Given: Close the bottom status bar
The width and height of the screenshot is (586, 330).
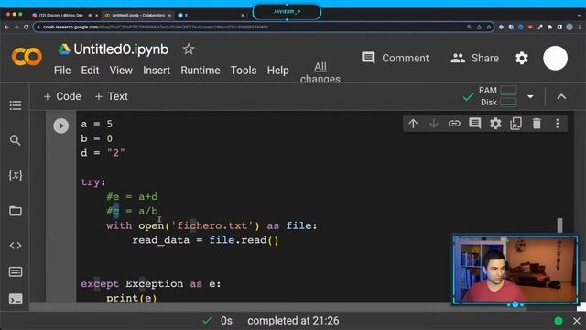Looking at the screenshot, I should pyautogui.click(x=577, y=321).
